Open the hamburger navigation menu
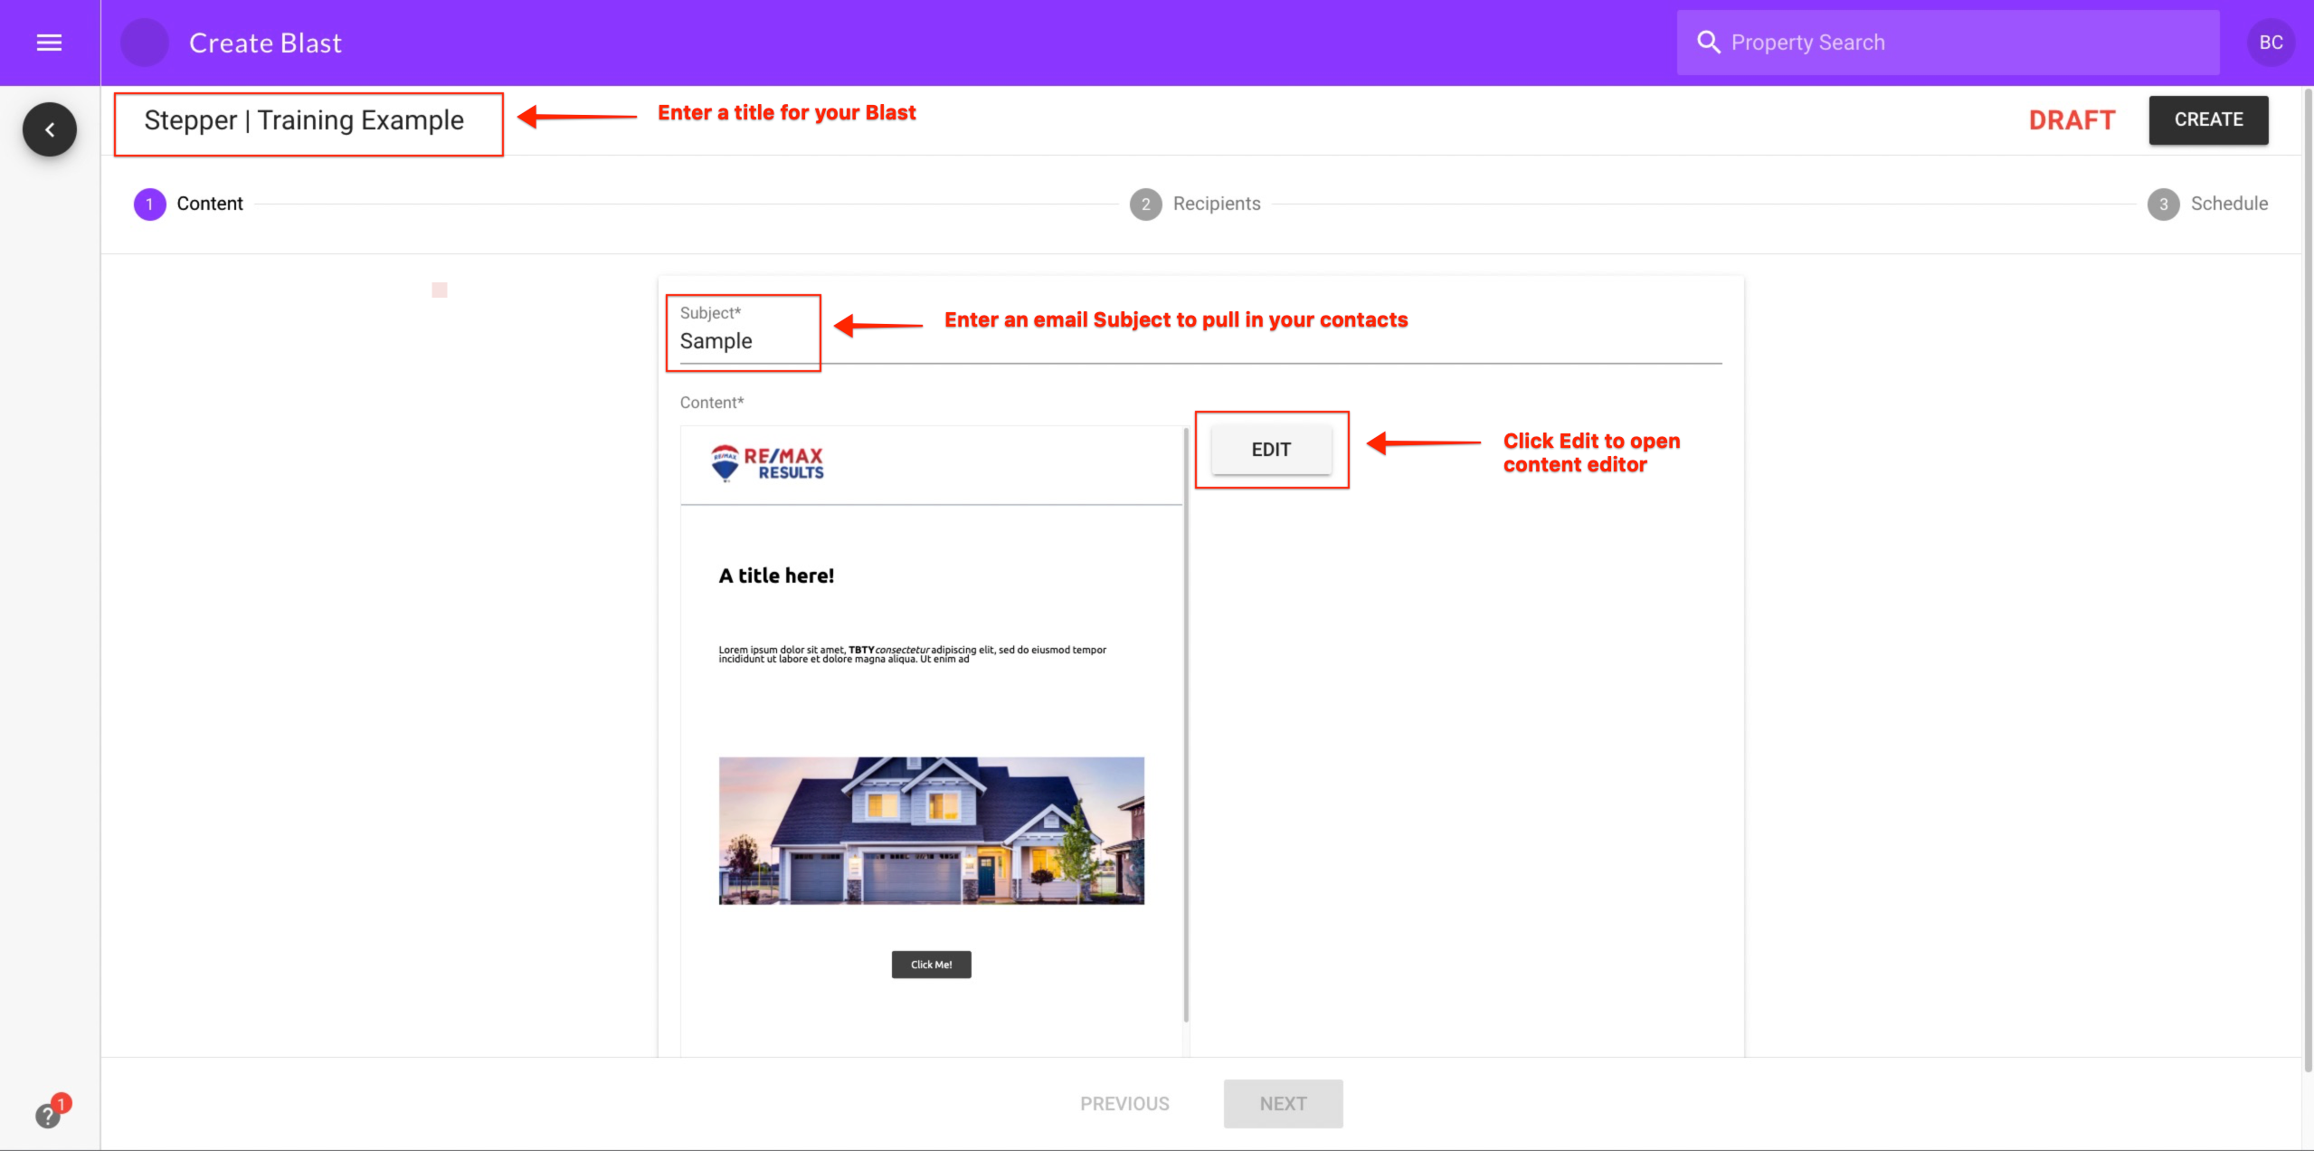Image resolution: width=2314 pixels, height=1151 pixels. pos(49,43)
